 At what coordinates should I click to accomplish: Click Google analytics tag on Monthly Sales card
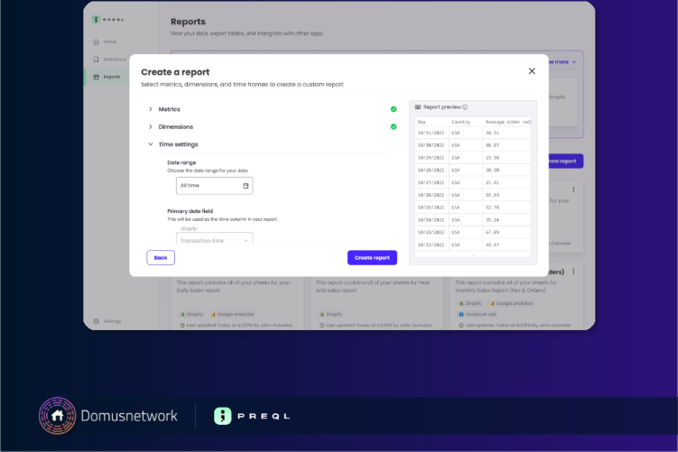[511, 303]
